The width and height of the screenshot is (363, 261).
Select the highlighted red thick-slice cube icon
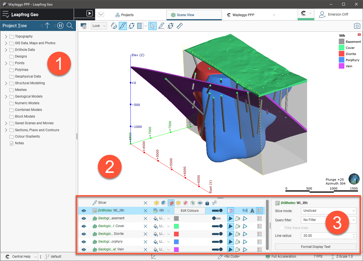[x=171, y=203]
